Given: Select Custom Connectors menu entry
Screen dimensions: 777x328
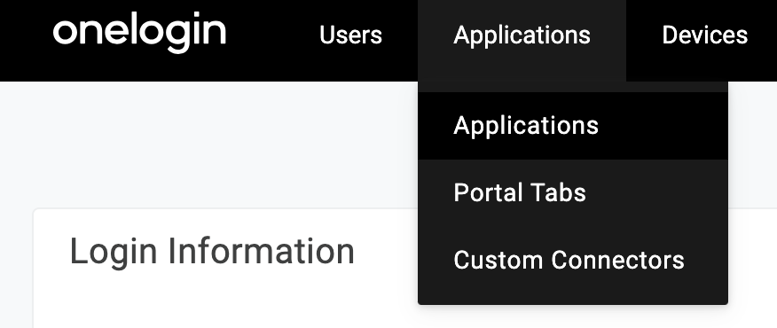Looking at the screenshot, I should click(573, 260).
